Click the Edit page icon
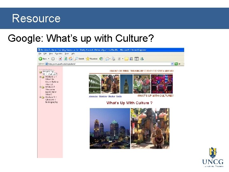 (x=119, y=59)
